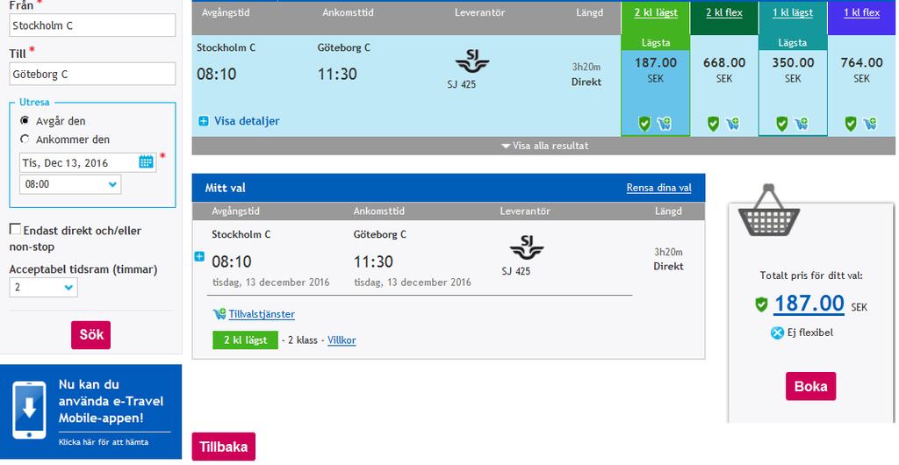Expand Visa alla resultat bar
Image resolution: width=899 pixels, height=465 pixels.
tap(543, 146)
